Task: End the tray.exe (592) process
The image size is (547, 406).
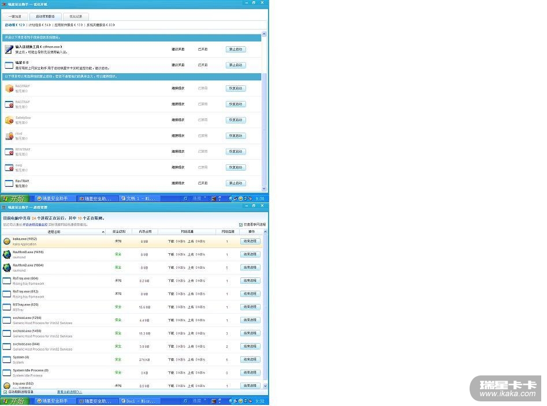Action: pos(250,385)
